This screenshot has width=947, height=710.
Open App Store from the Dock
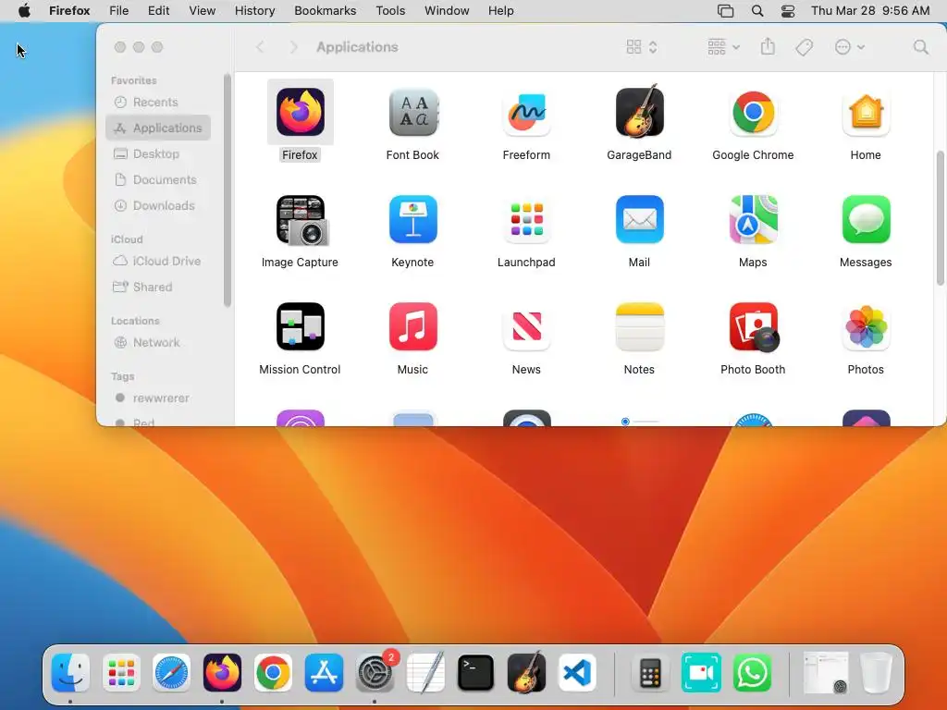pyautogui.click(x=324, y=672)
